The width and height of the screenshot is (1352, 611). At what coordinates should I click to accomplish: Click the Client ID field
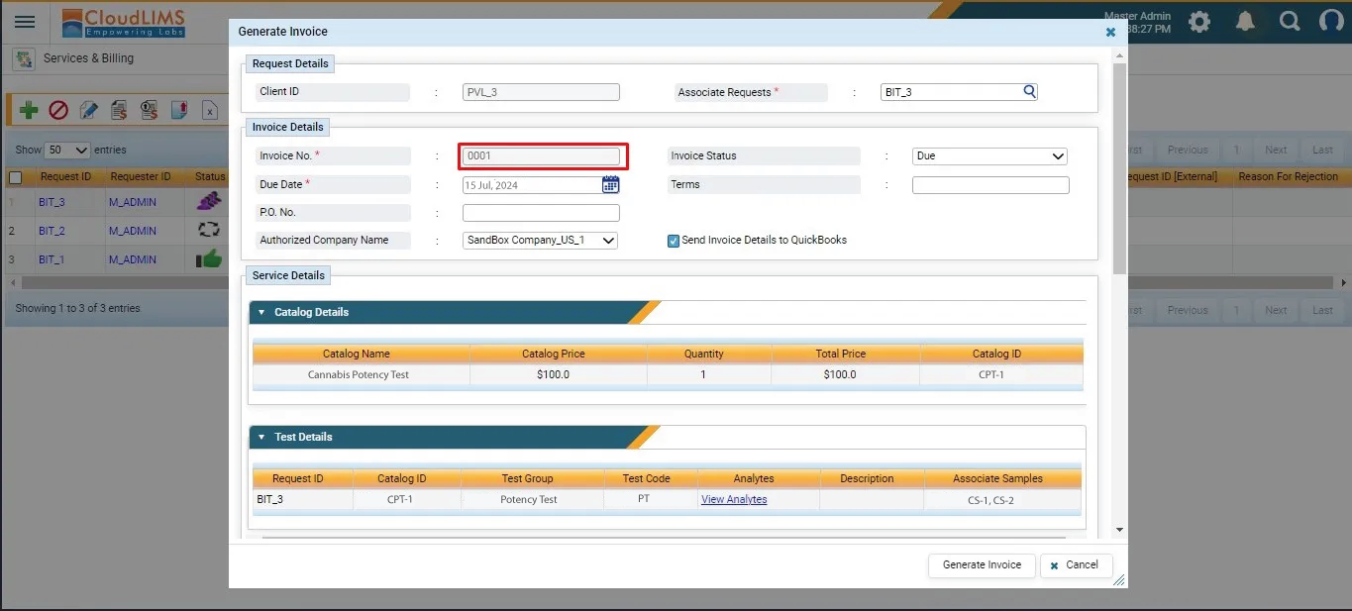click(541, 92)
